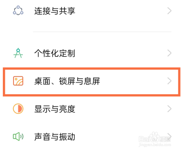Image resolution: width=181 pixels, height=151 pixels.
Task: Select the 个性化定制 menu item
Action: tap(55, 53)
